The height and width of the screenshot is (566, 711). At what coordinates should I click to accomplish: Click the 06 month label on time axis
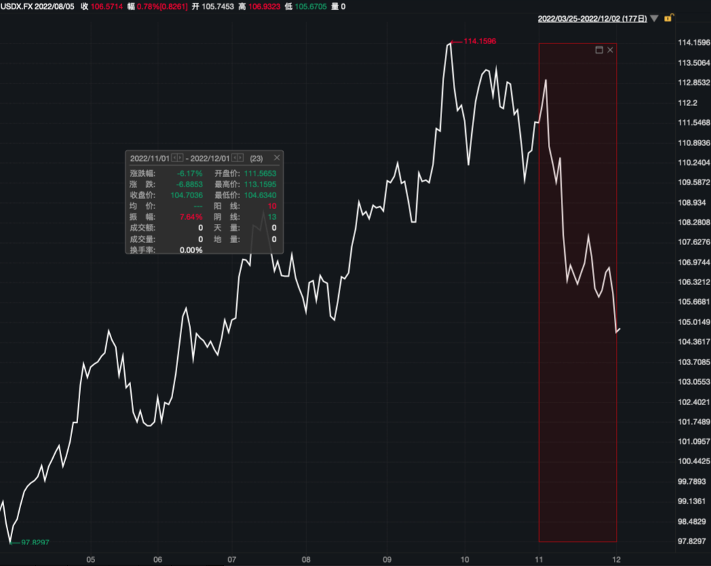point(158,559)
